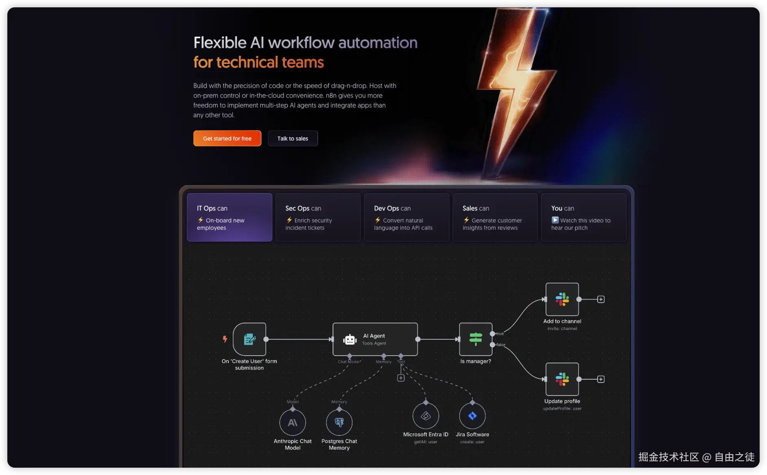Click the 'Add to channel' label

pos(562,321)
